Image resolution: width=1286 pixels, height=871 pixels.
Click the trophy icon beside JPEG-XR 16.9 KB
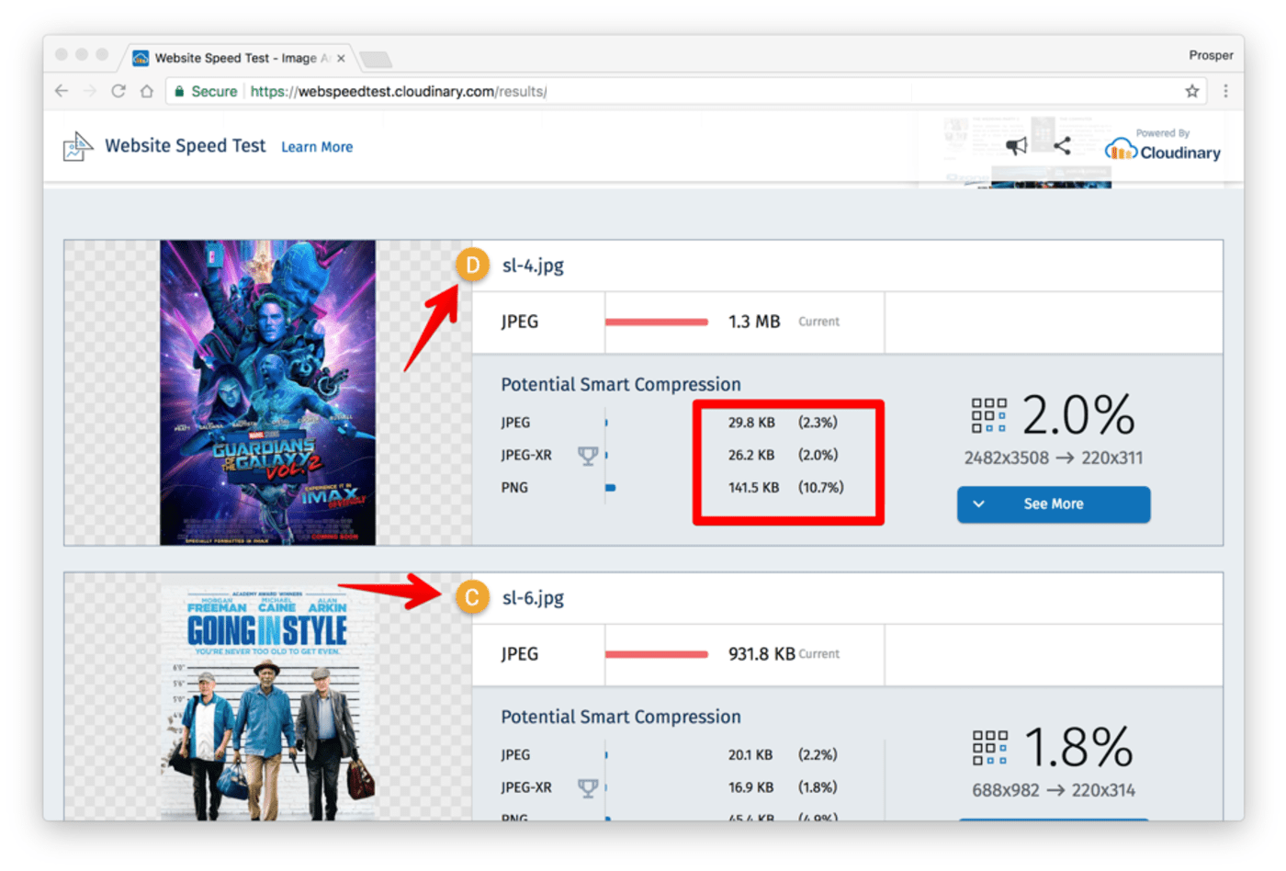tap(588, 787)
